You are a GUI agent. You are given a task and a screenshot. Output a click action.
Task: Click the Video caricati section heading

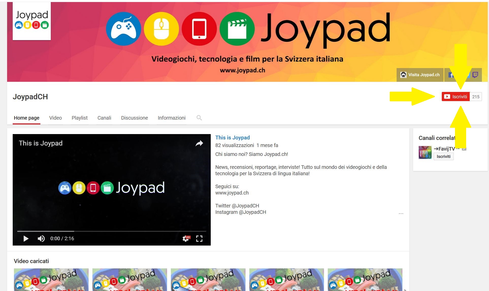(31, 261)
